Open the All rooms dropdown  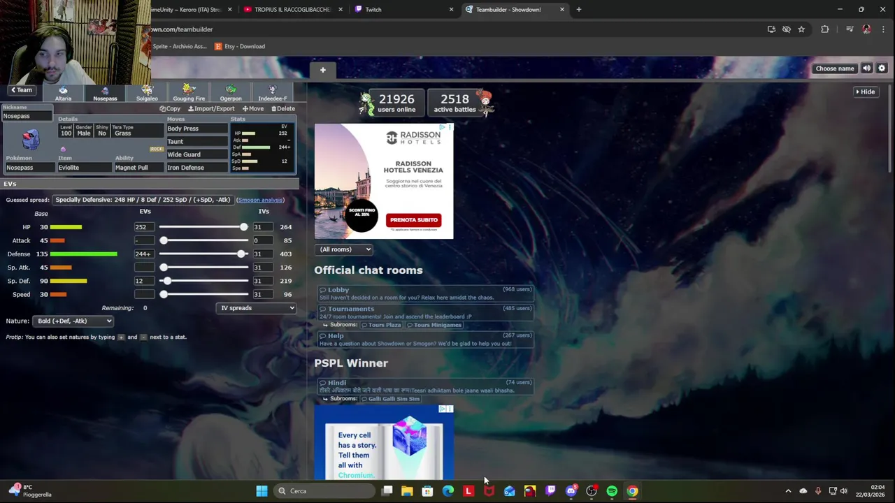coord(345,249)
